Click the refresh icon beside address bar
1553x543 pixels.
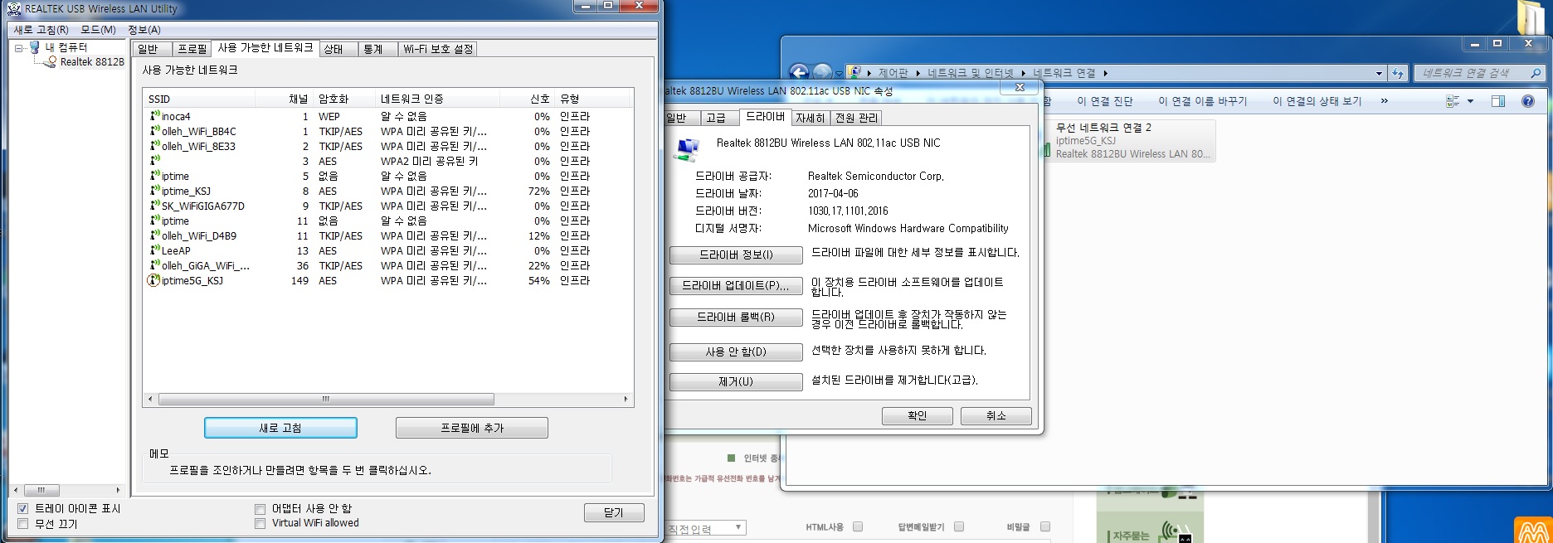point(1398,73)
